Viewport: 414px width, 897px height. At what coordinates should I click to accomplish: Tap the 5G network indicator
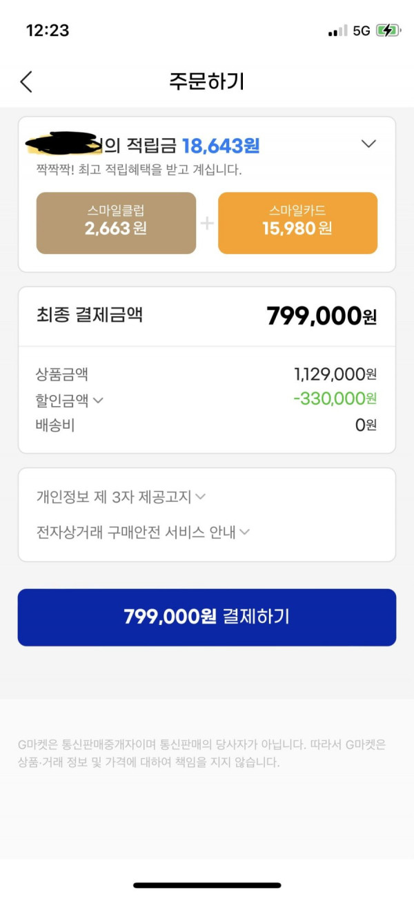362,31
